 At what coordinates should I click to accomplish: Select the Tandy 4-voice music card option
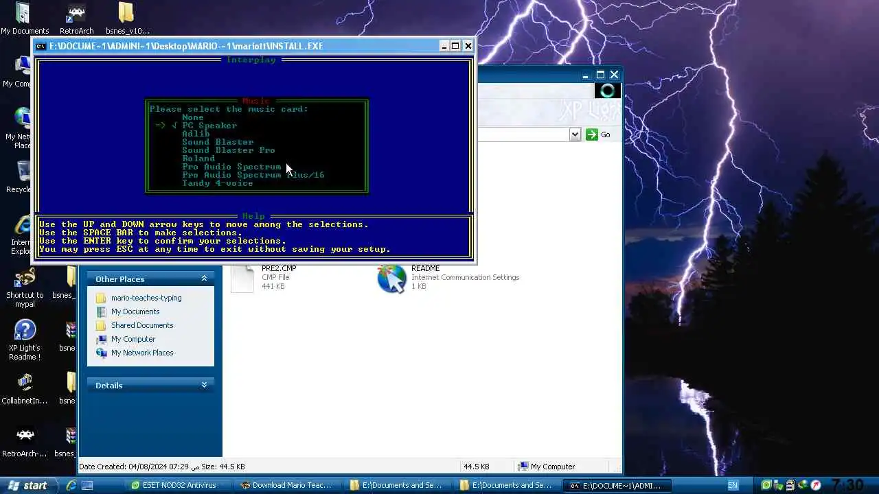(218, 183)
